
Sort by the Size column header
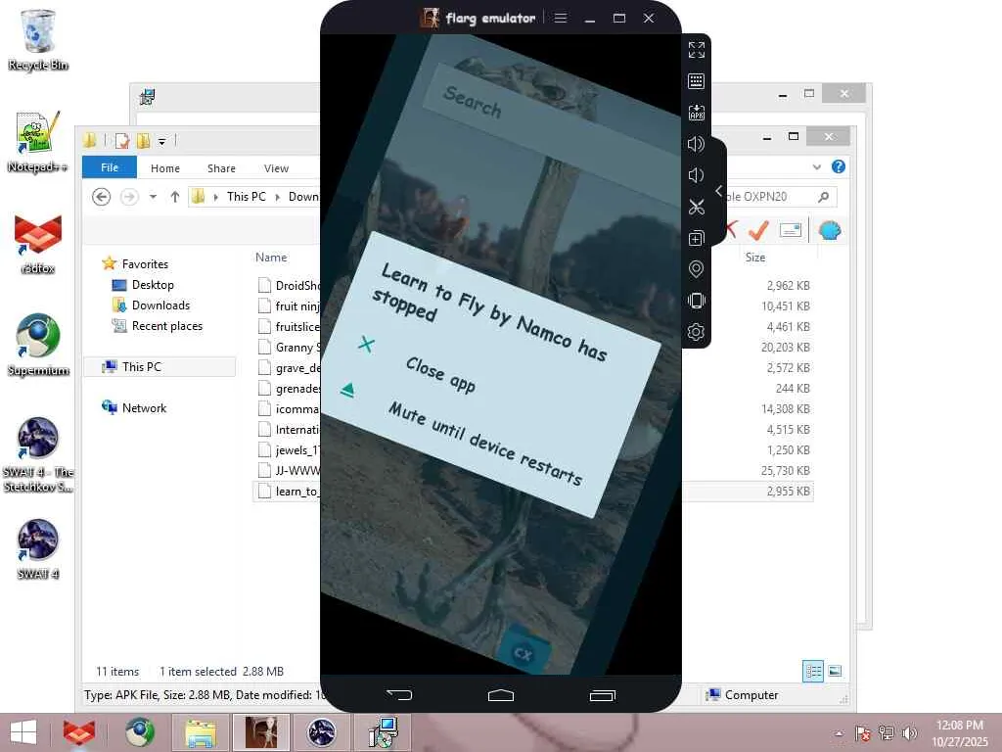[x=754, y=258]
